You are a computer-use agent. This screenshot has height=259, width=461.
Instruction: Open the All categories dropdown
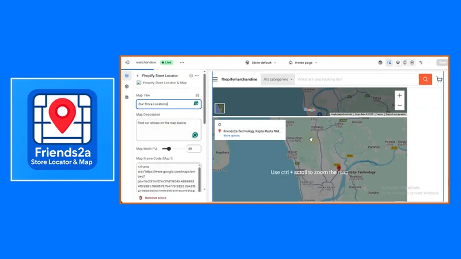pyautogui.click(x=278, y=79)
